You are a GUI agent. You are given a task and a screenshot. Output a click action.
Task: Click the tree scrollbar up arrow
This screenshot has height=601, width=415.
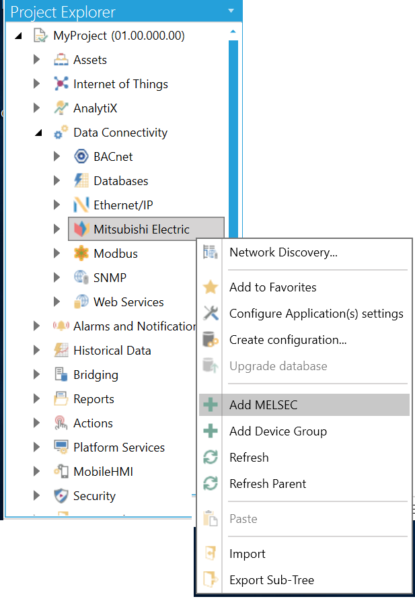coord(233,32)
